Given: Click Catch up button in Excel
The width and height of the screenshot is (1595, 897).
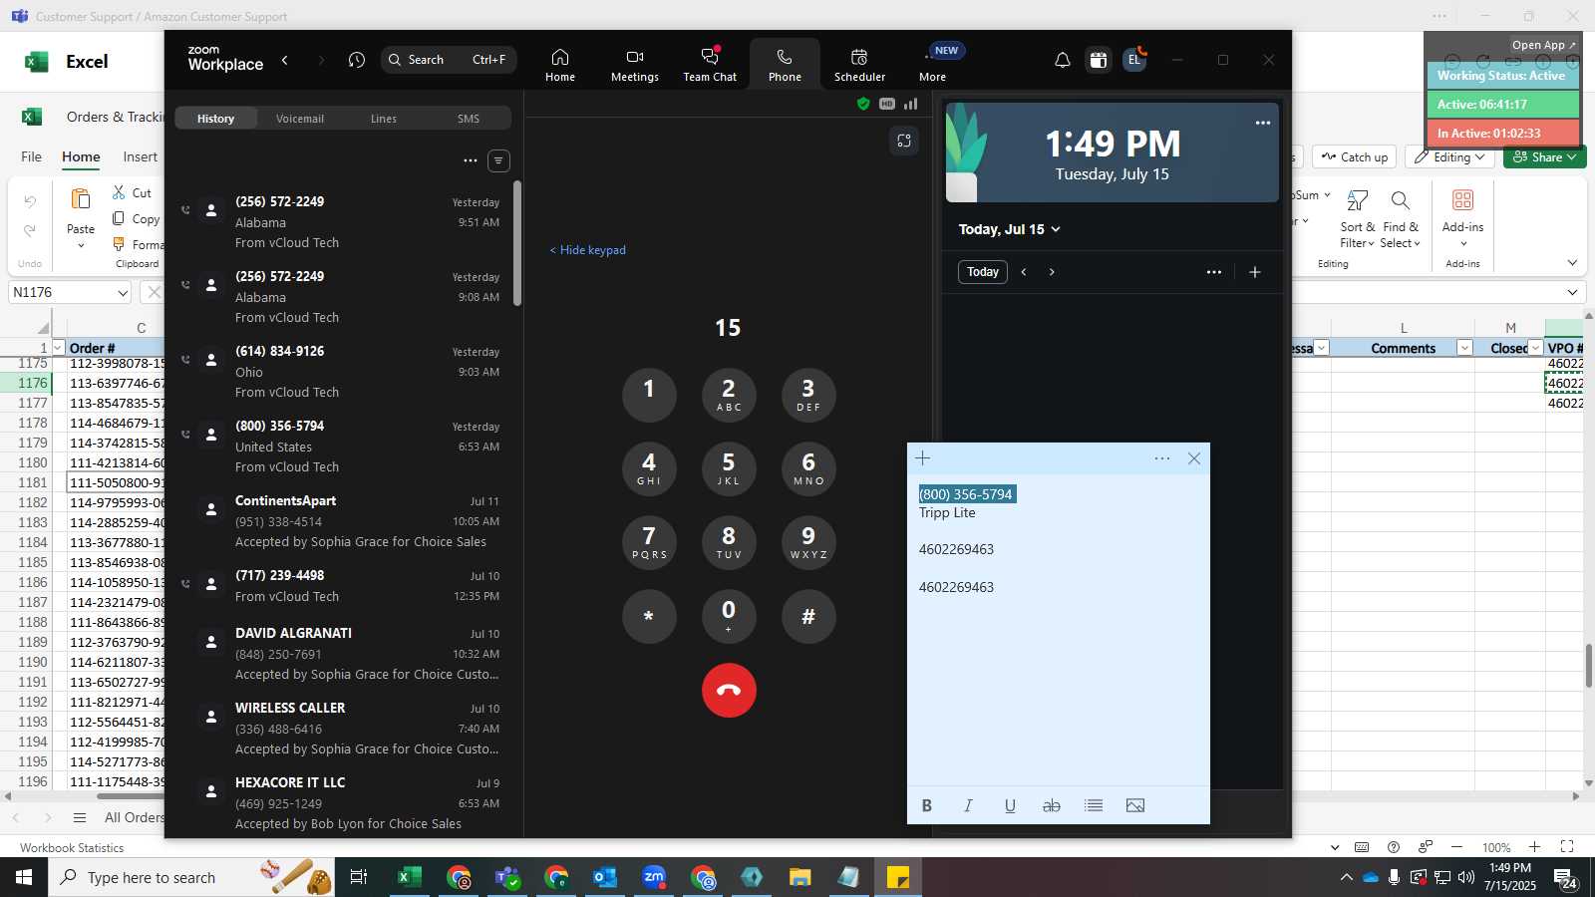Looking at the screenshot, I should click(x=1355, y=157).
